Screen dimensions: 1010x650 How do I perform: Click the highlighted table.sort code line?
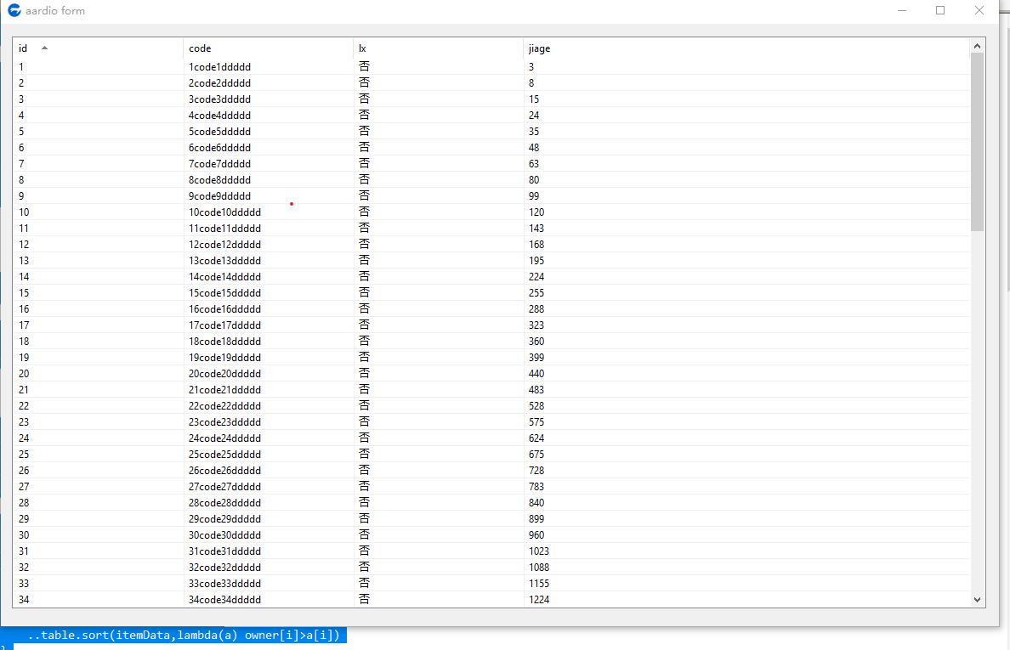point(184,636)
